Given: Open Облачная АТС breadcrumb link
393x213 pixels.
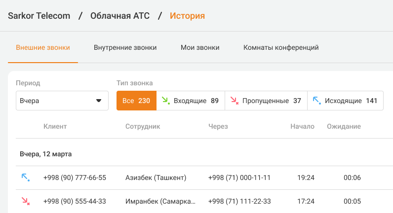Looking at the screenshot, I should [x=120, y=16].
